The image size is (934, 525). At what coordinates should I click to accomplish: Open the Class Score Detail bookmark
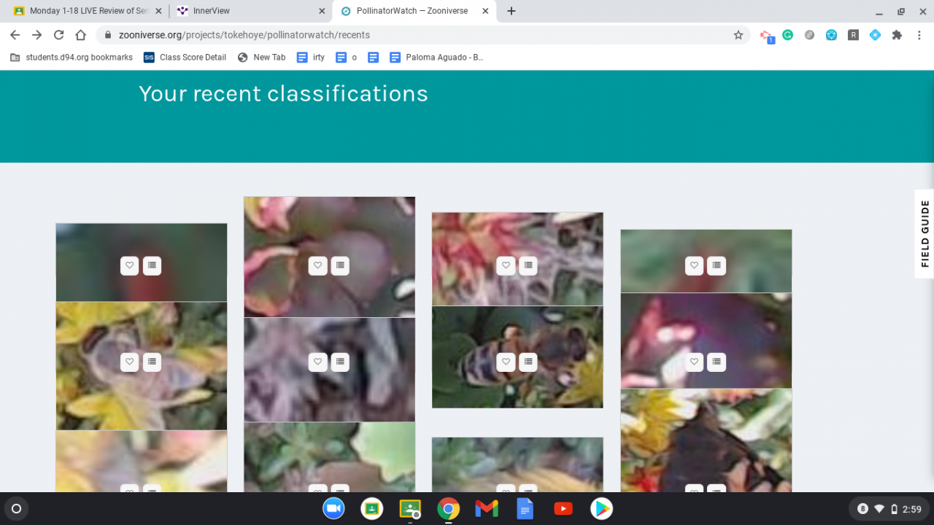point(185,57)
